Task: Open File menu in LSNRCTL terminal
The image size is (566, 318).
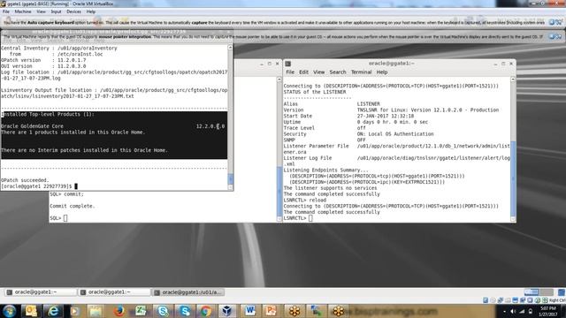Action: click(x=290, y=72)
